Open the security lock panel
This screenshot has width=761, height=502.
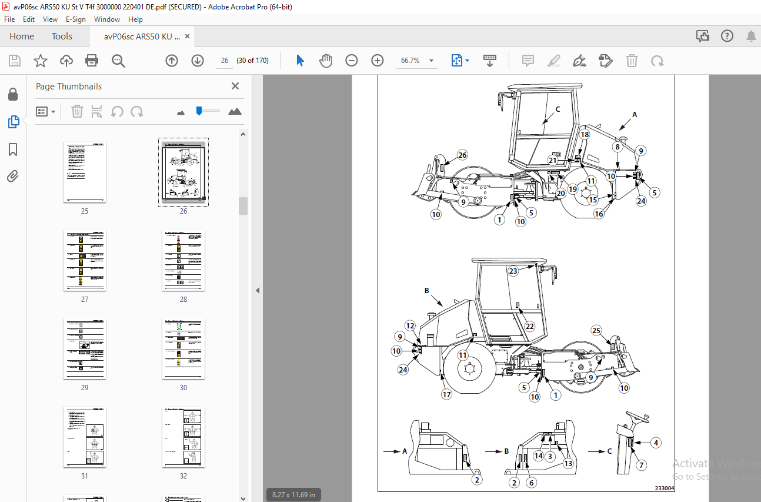click(x=13, y=95)
